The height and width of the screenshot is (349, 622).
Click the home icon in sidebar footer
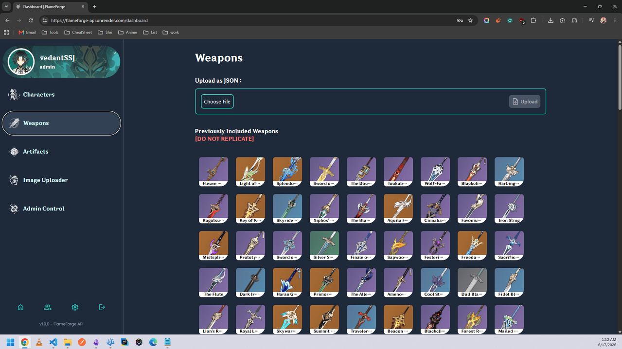pos(20,307)
